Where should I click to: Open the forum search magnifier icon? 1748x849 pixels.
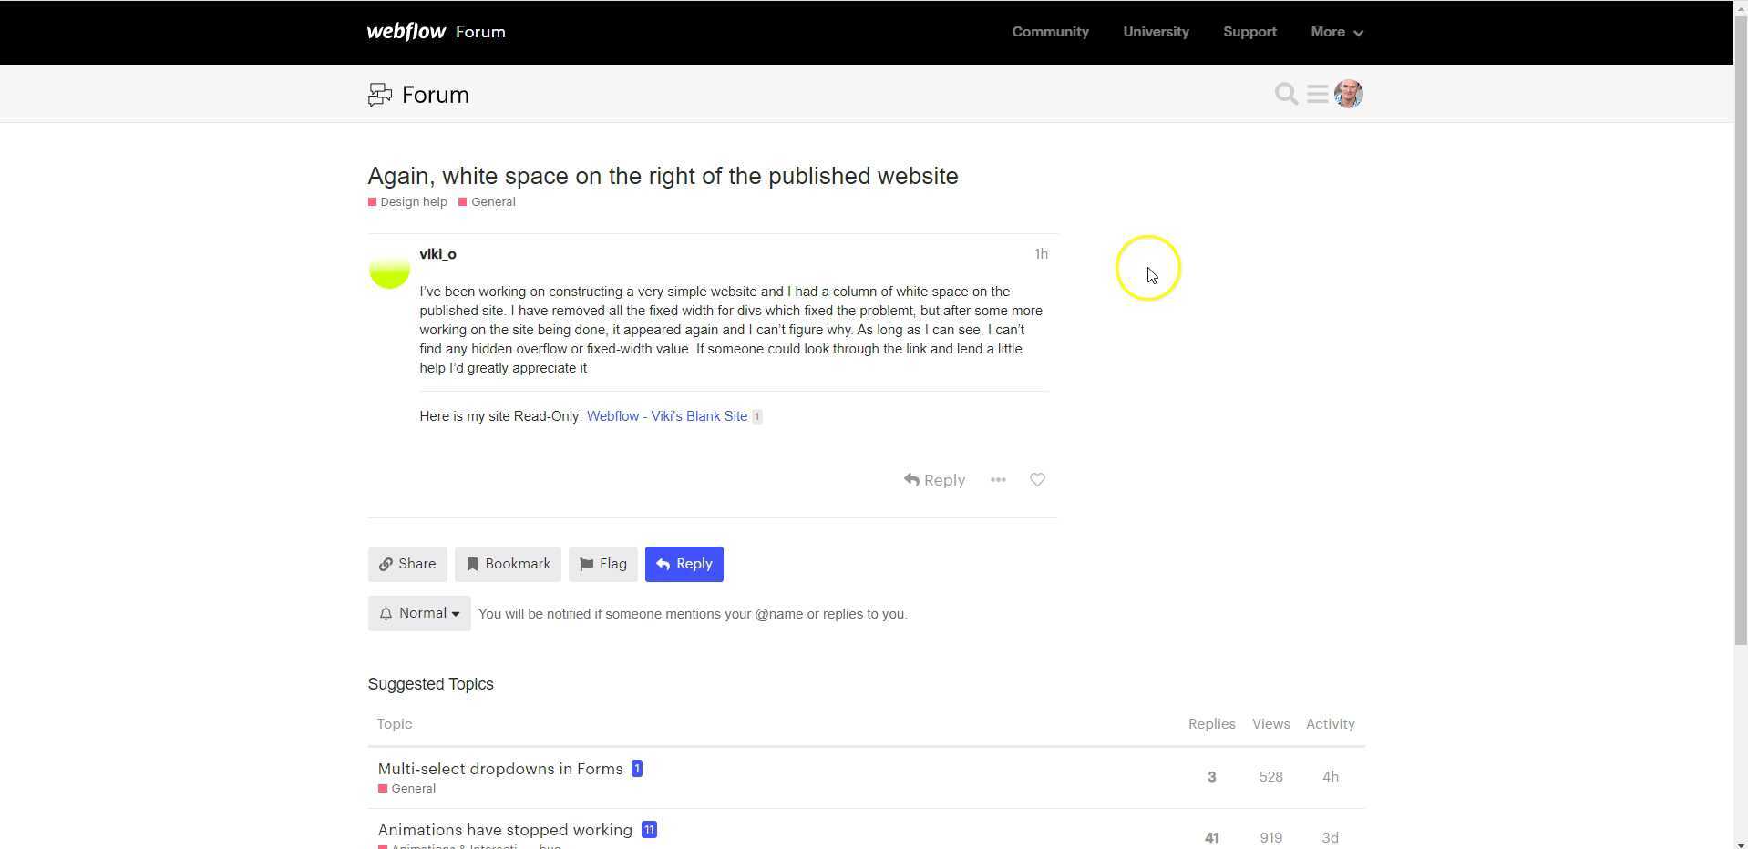pyautogui.click(x=1286, y=94)
